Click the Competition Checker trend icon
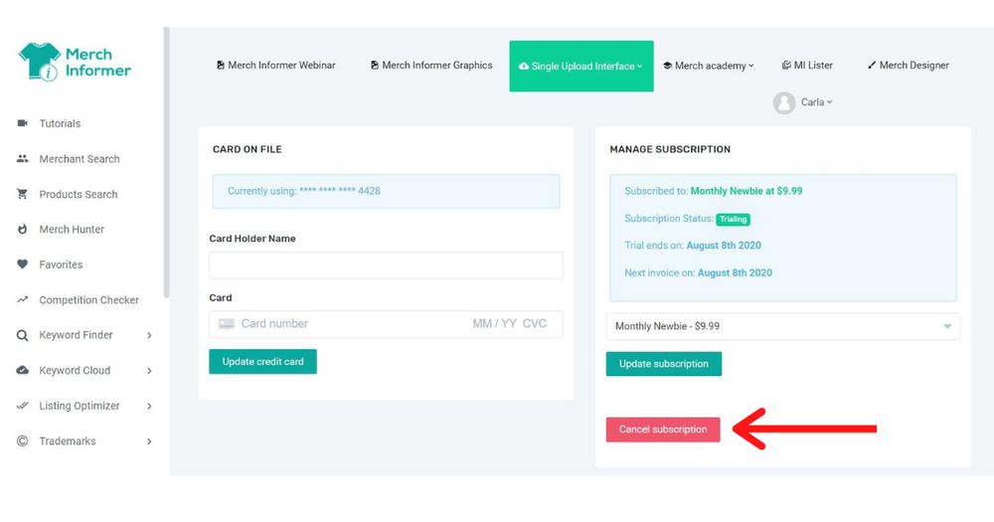This screenshot has width=994, height=522. coord(22,299)
